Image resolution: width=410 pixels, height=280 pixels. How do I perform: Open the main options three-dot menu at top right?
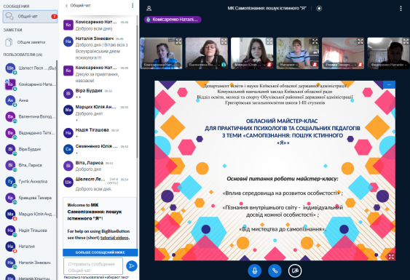tap(401, 8)
